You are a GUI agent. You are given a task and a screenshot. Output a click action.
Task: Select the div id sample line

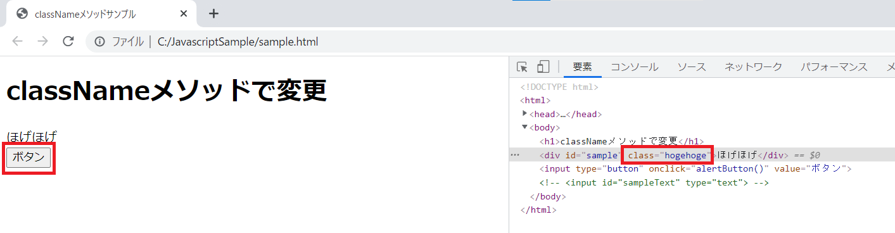702,155
